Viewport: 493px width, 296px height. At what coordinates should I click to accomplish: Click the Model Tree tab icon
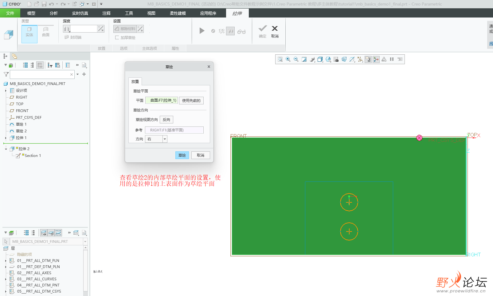click(x=5, y=56)
